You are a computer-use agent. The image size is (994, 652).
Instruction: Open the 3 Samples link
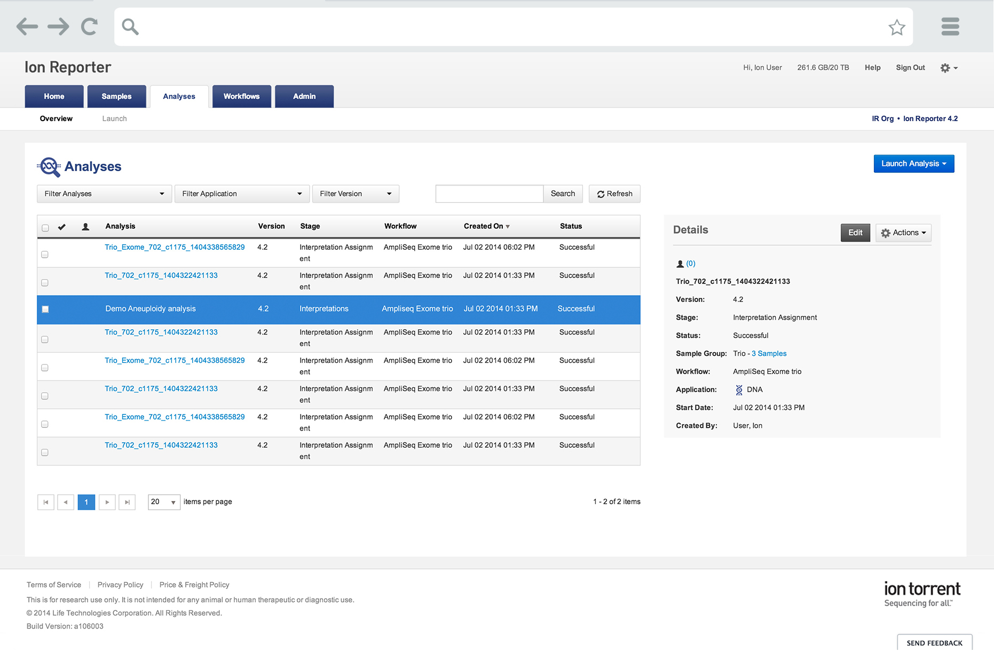769,354
